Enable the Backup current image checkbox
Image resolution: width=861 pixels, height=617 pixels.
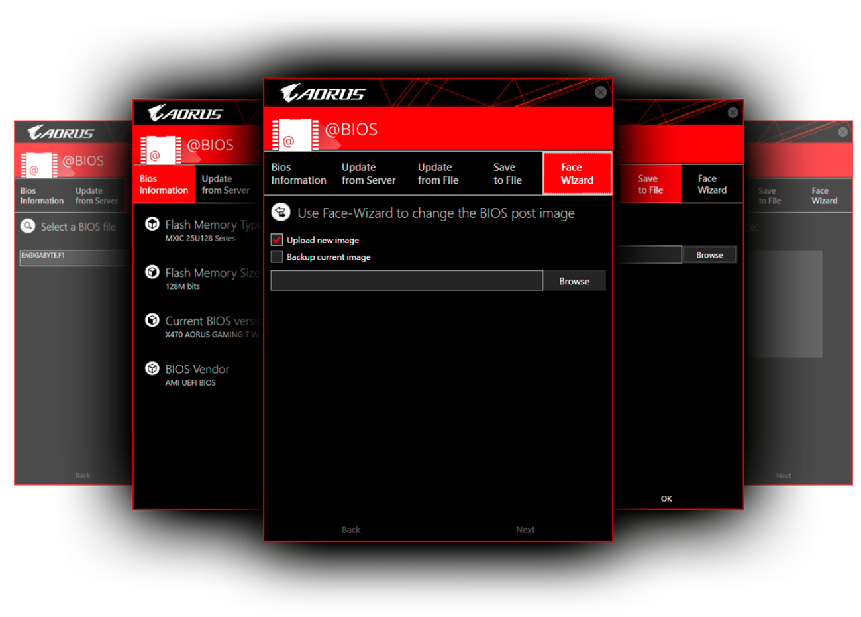point(277,256)
